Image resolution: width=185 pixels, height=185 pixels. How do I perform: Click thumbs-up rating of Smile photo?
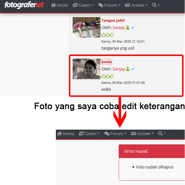(x=107, y=76)
